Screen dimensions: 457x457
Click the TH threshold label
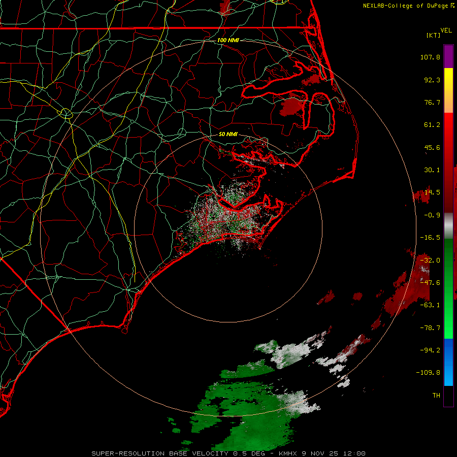click(x=436, y=396)
